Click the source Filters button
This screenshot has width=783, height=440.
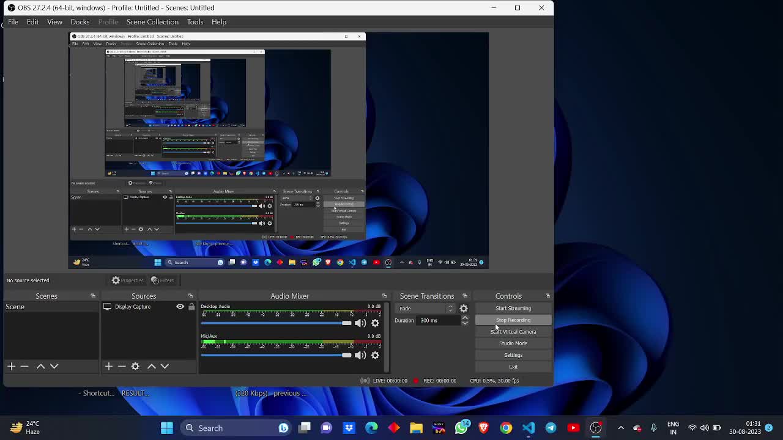coord(163,280)
